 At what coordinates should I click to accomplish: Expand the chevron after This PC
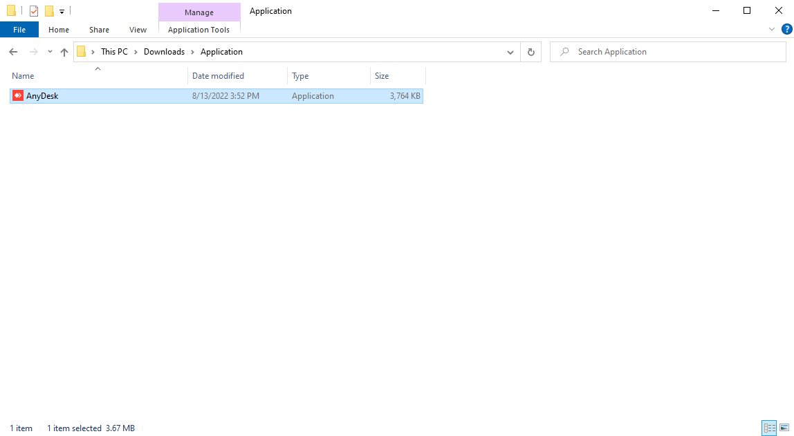[136, 52]
